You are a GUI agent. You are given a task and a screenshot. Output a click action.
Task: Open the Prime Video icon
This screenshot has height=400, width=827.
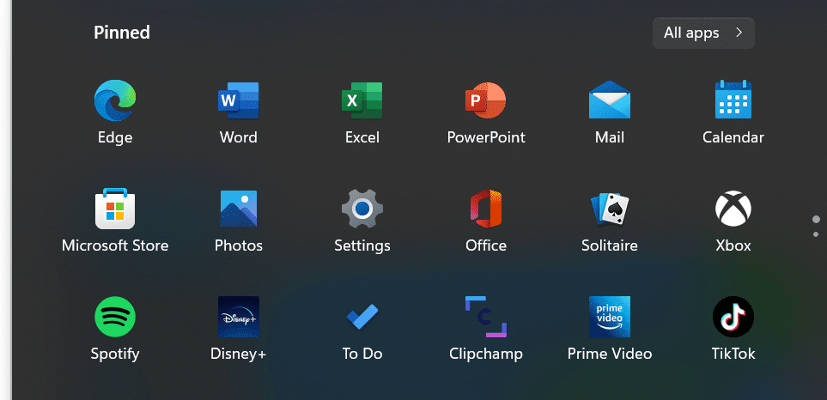click(610, 317)
